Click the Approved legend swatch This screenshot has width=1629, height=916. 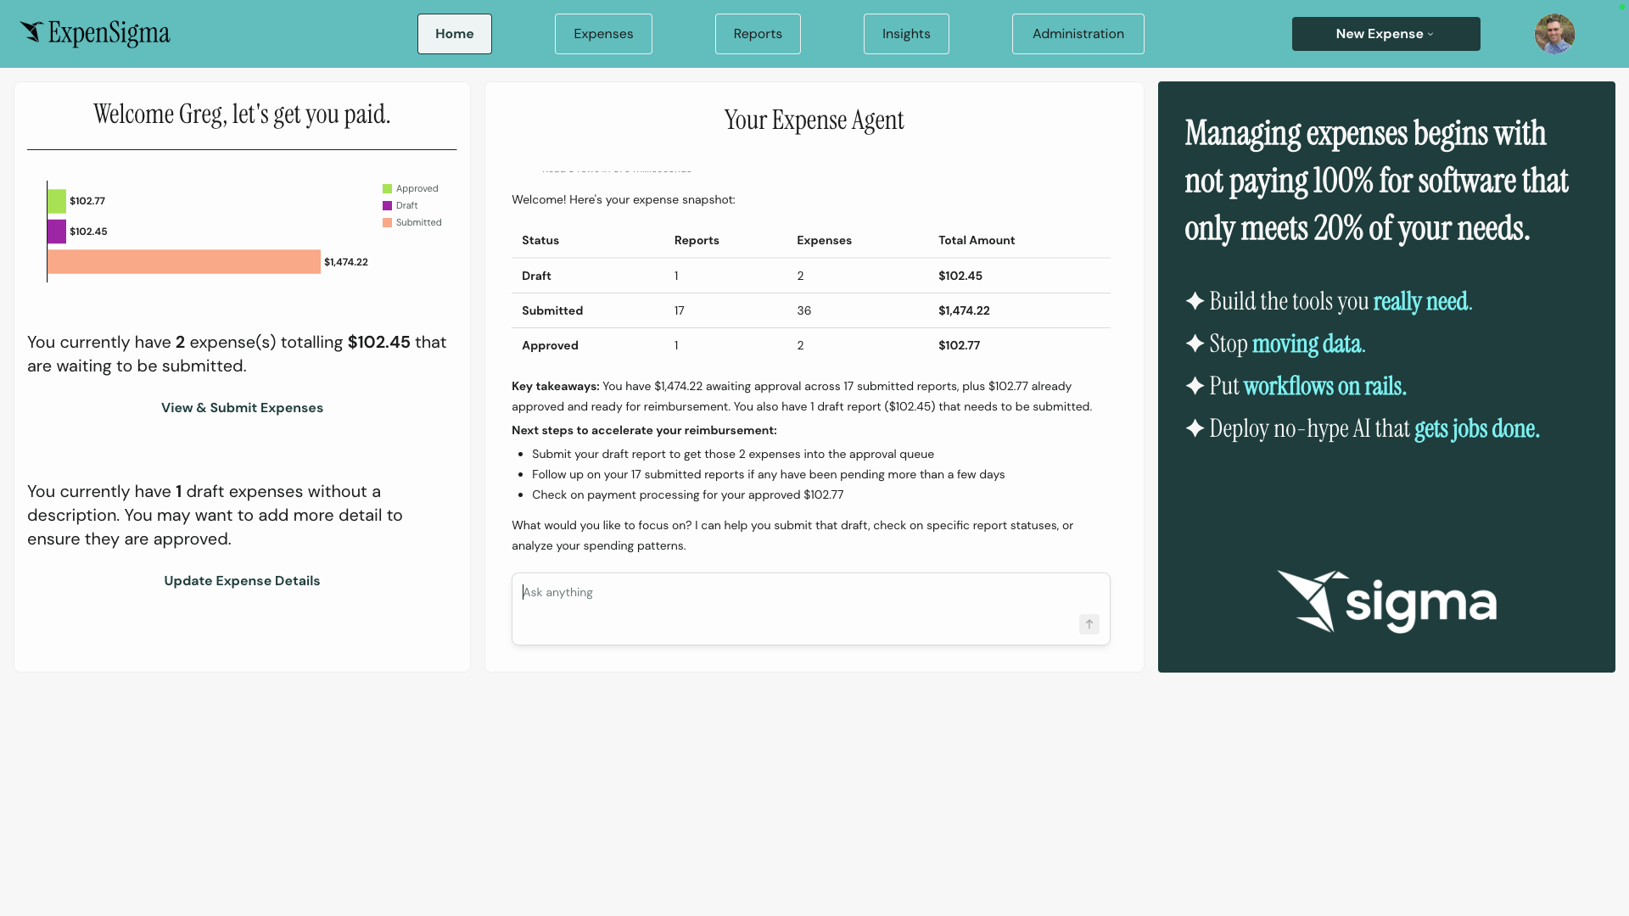click(x=388, y=189)
